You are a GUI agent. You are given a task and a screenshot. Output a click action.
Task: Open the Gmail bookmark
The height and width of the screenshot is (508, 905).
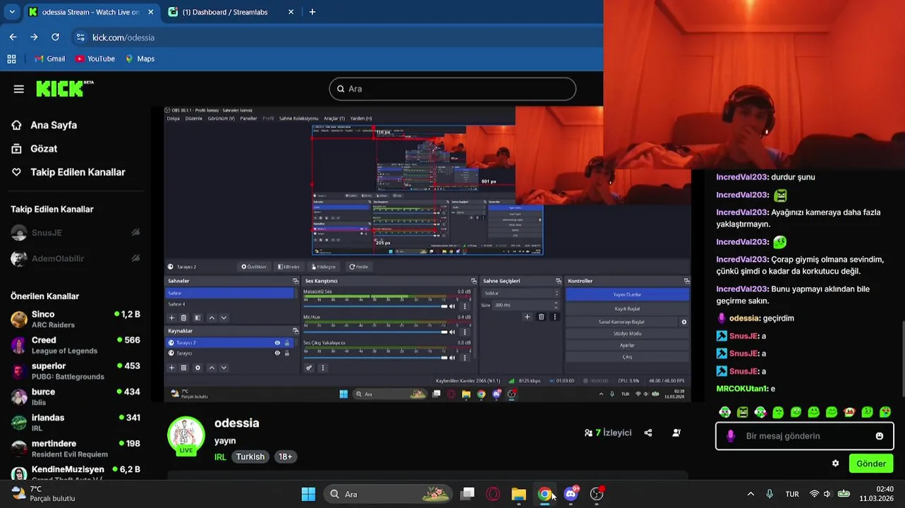[x=49, y=59]
